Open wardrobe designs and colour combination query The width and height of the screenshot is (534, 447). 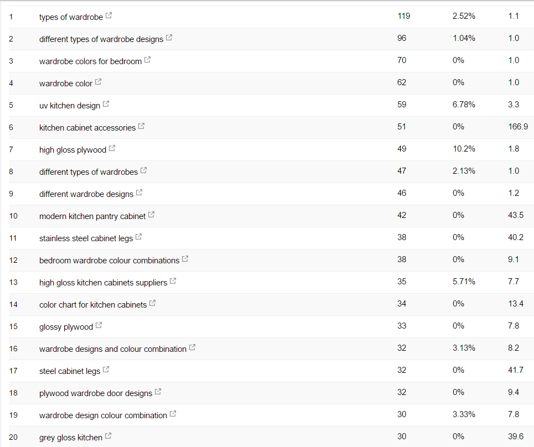click(x=113, y=349)
